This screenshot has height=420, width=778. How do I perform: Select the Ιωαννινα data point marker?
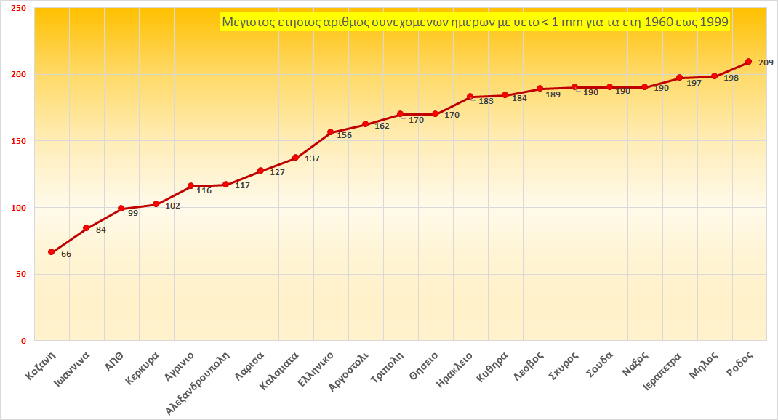click(x=86, y=228)
